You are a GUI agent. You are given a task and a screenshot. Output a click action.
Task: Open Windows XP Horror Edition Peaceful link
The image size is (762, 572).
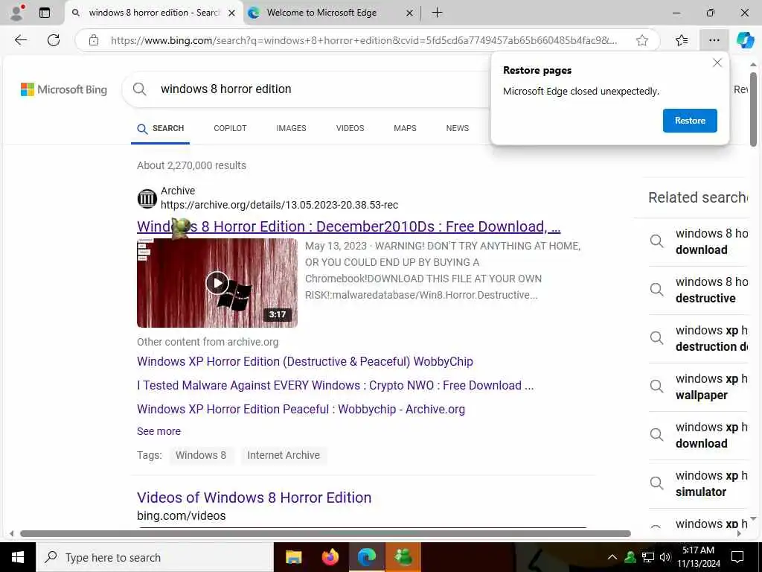tap(301, 409)
